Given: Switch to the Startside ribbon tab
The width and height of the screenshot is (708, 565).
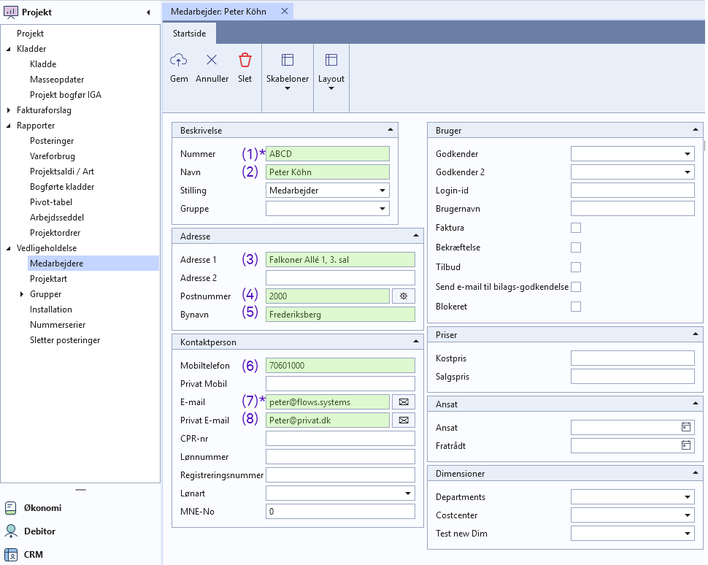Looking at the screenshot, I should pyautogui.click(x=189, y=34).
